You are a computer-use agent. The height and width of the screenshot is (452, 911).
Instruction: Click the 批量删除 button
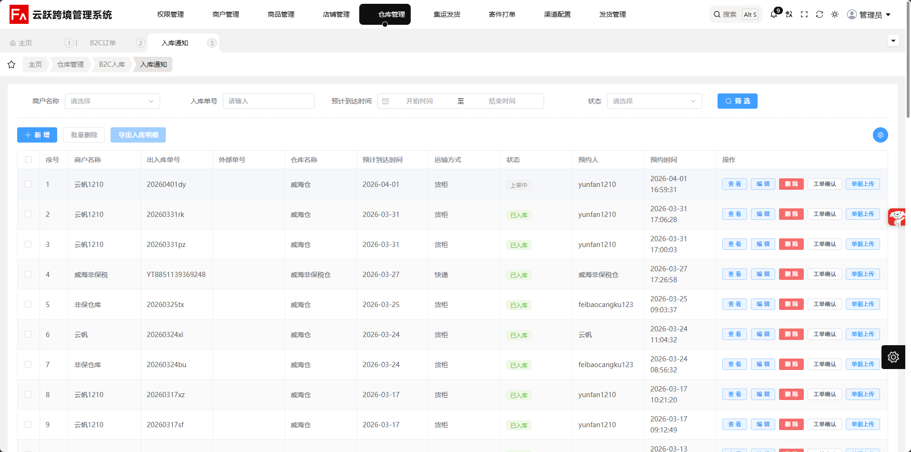click(x=84, y=135)
